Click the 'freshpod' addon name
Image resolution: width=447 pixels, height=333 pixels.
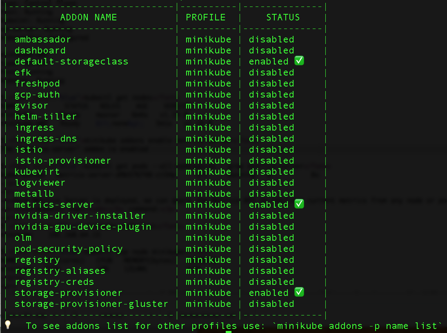click(x=37, y=84)
